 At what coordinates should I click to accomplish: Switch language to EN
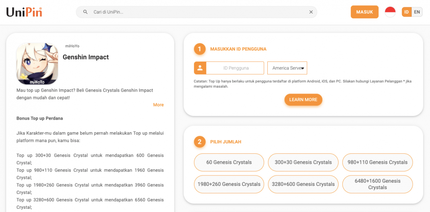(417, 12)
